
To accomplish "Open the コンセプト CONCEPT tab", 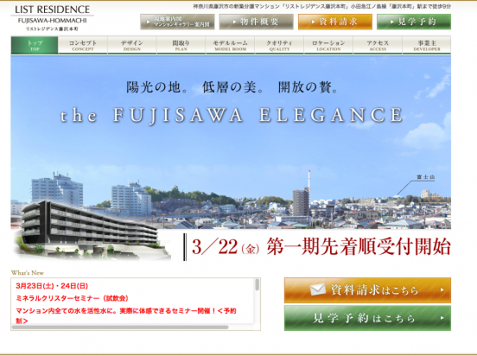I will (x=83, y=45).
